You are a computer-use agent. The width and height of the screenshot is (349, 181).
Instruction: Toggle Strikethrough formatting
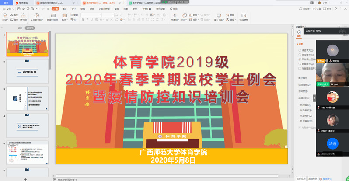click(96, 20)
